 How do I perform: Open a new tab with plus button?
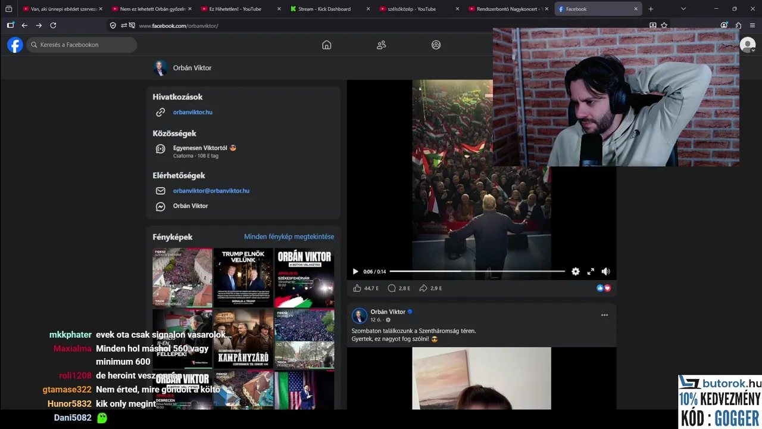coord(651,9)
